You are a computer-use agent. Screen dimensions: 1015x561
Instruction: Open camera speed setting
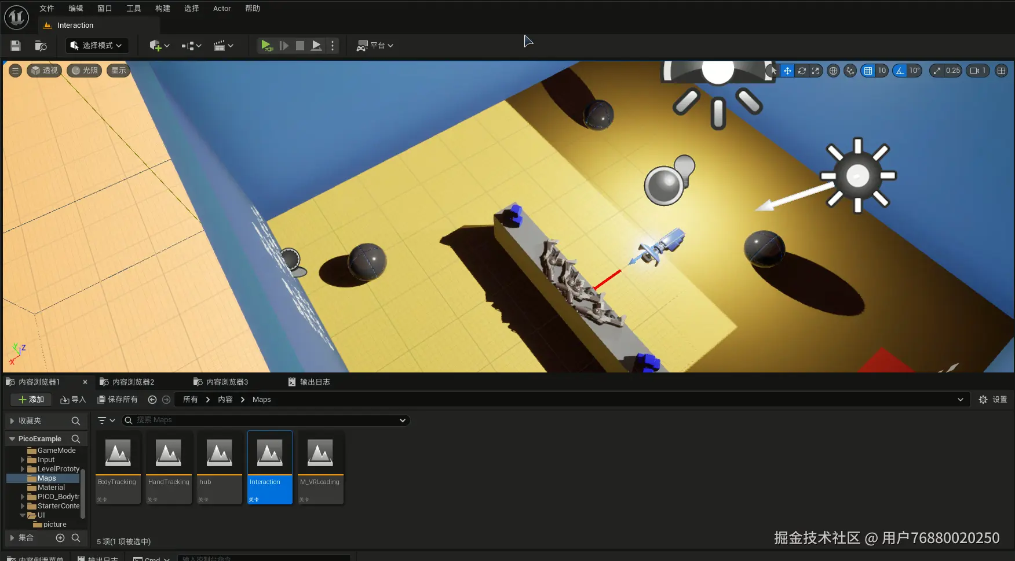(978, 71)
